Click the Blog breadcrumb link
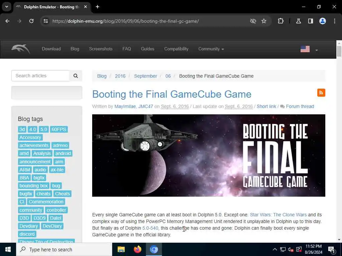Screen dimensions: 342x256 [x=102, y=76]
